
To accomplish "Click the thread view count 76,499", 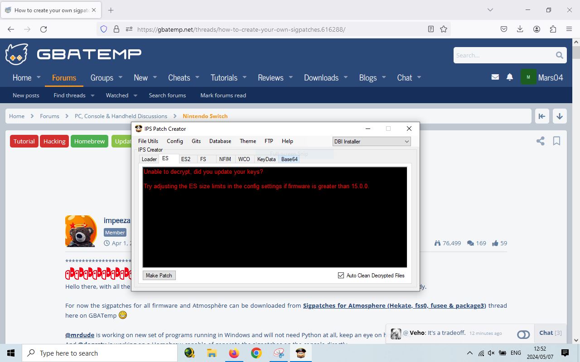I will pyautogui.click(x=447, y=243).
